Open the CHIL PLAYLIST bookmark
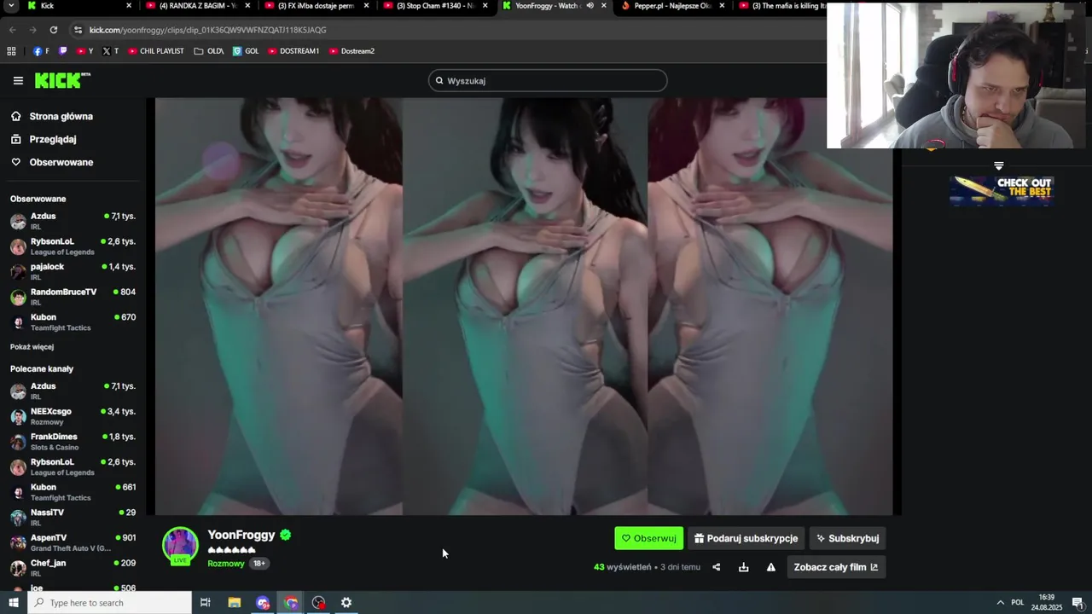The image size is (1092, 614). click(156, 51)
